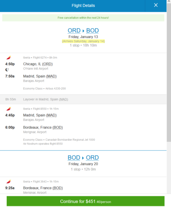Screen dimensions: 171x207
Task: Click the overnight moon icon
Action: [7, 70]
